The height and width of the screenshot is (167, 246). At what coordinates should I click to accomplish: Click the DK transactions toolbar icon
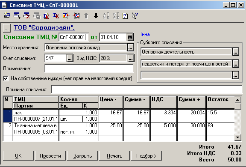(x=56, y=15)
